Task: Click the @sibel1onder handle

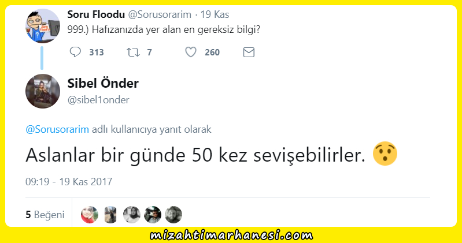Action: point(98,100)
